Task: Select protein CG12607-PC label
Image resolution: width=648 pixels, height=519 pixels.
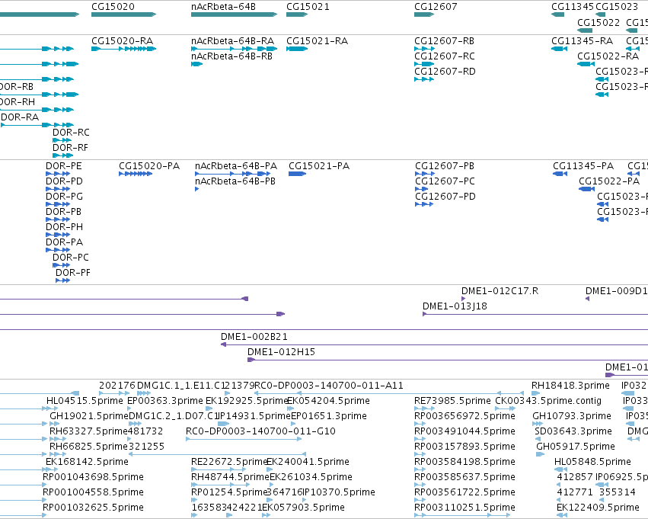Action: coord(445,181)
